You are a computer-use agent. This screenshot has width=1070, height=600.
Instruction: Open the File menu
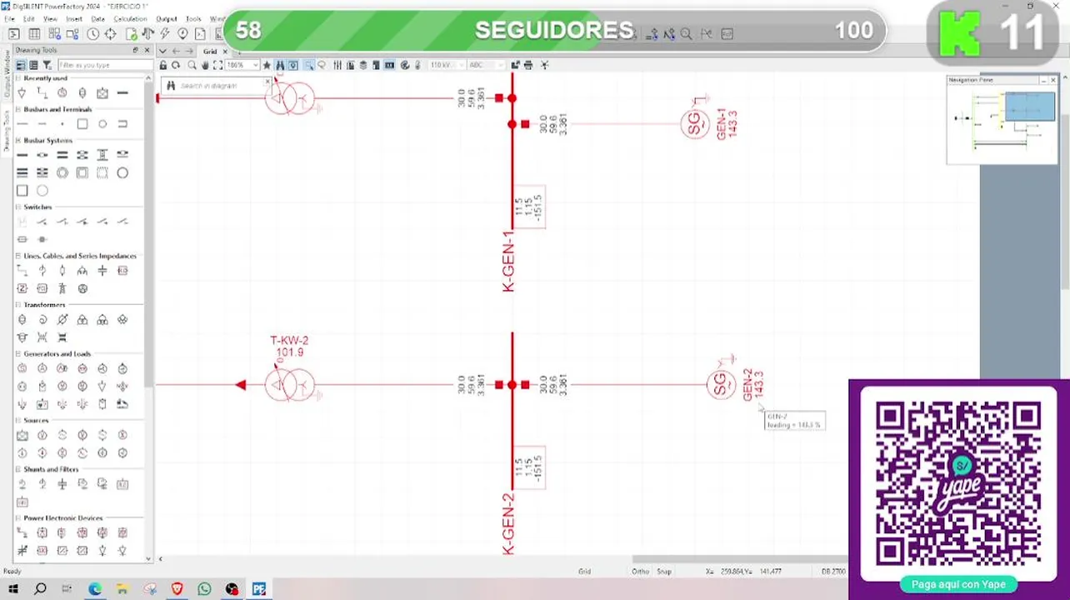[9, 18]
